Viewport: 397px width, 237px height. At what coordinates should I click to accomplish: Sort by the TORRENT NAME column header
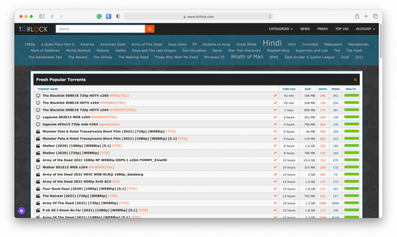click(48, 89)
